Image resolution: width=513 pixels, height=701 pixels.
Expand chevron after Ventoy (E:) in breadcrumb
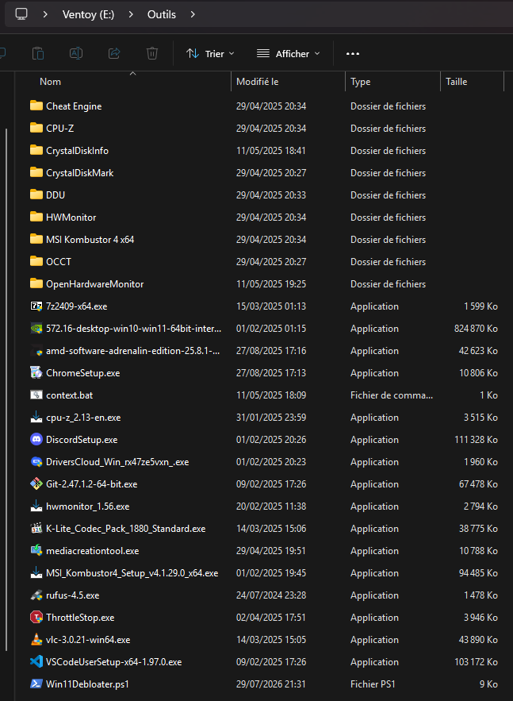(131, 14)
